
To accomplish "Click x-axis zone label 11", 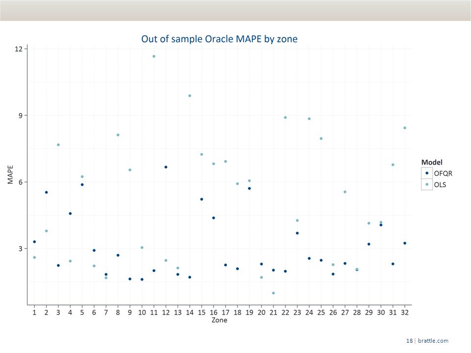I will click(154, 312).
